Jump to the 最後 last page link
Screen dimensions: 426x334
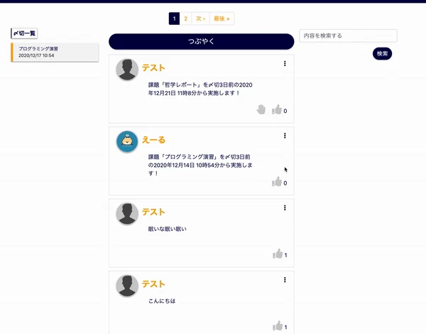222,18
